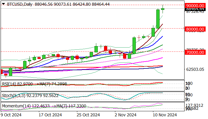Click the 2 Nov 2024 date label
Screen dimensions: 208x119
coord(126,115)
